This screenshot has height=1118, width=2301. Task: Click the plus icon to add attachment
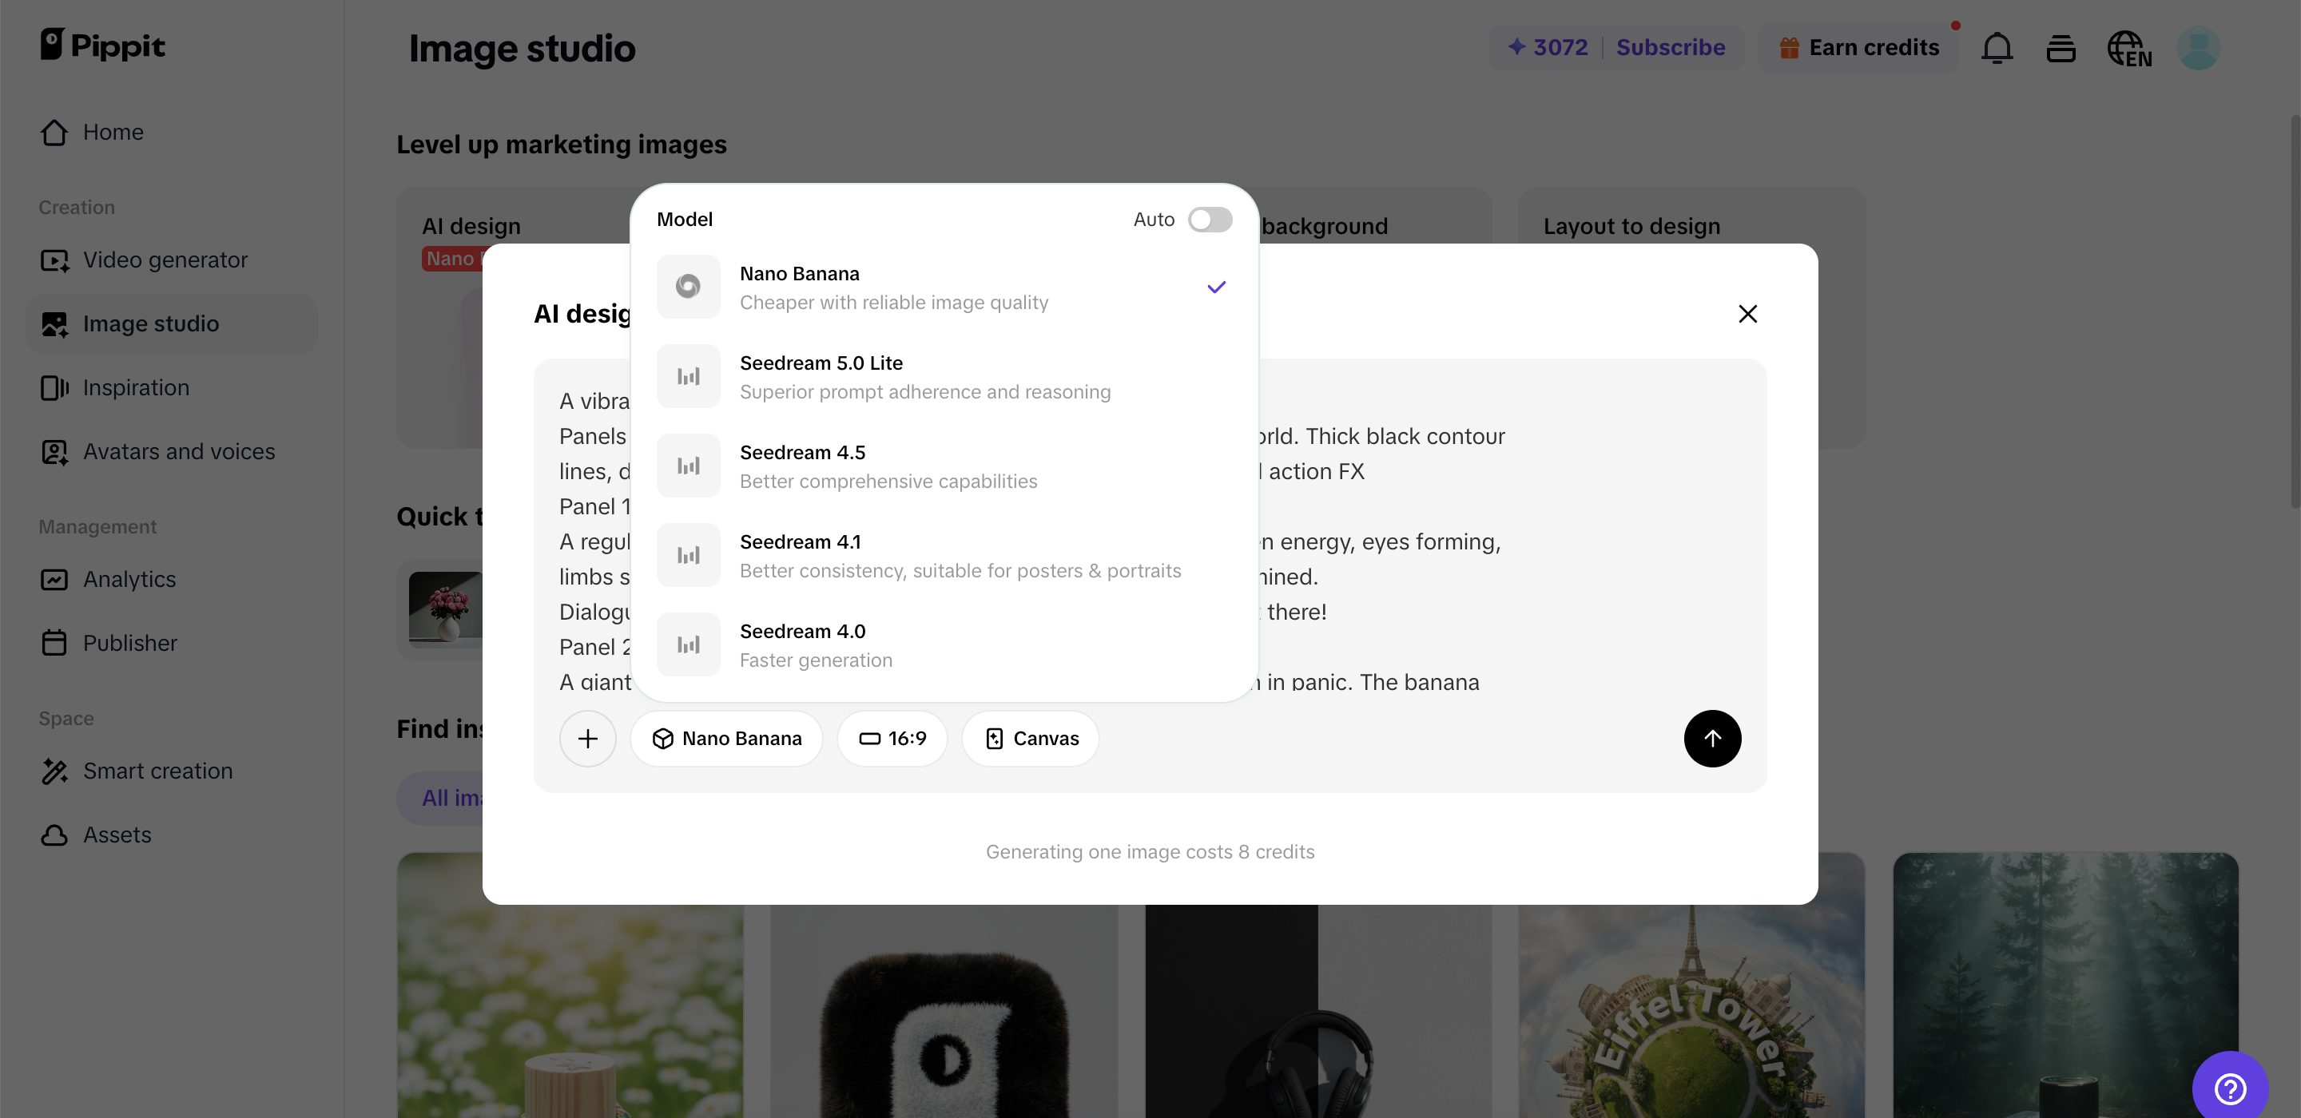tap(587, 739)
